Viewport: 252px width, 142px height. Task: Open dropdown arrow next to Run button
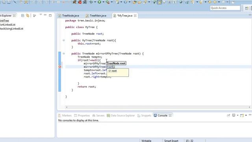[x=103, y=2]
